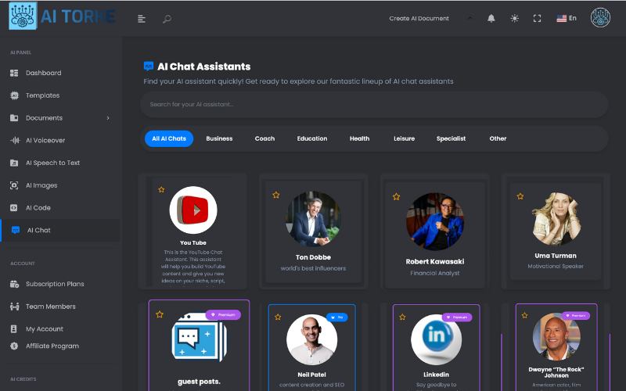Favorite Dwayne Johnson with star
Viewport: 626px width, 391px height.
(x=524, y=316)
